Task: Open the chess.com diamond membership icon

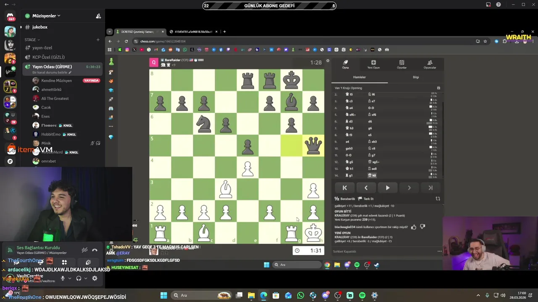Action: pyautogui.click(x=111, y=137)
